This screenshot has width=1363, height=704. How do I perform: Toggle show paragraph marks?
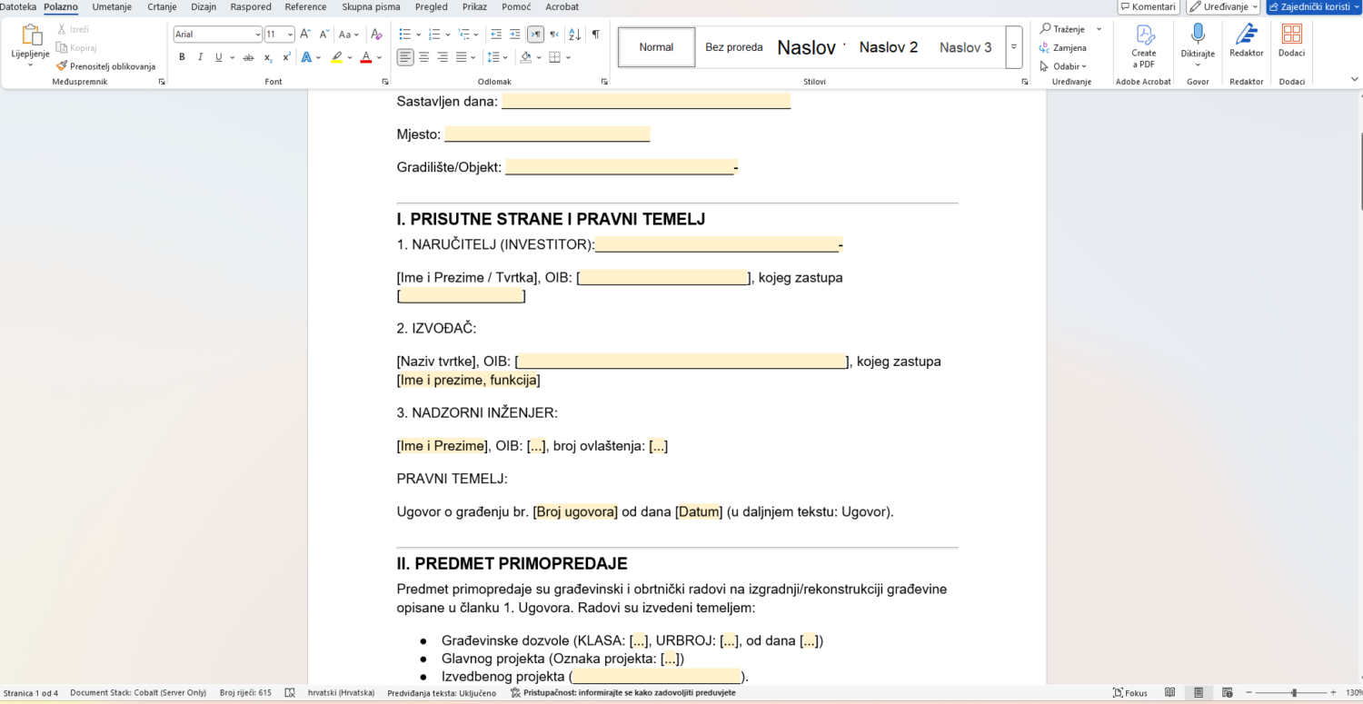click(595, 35)
